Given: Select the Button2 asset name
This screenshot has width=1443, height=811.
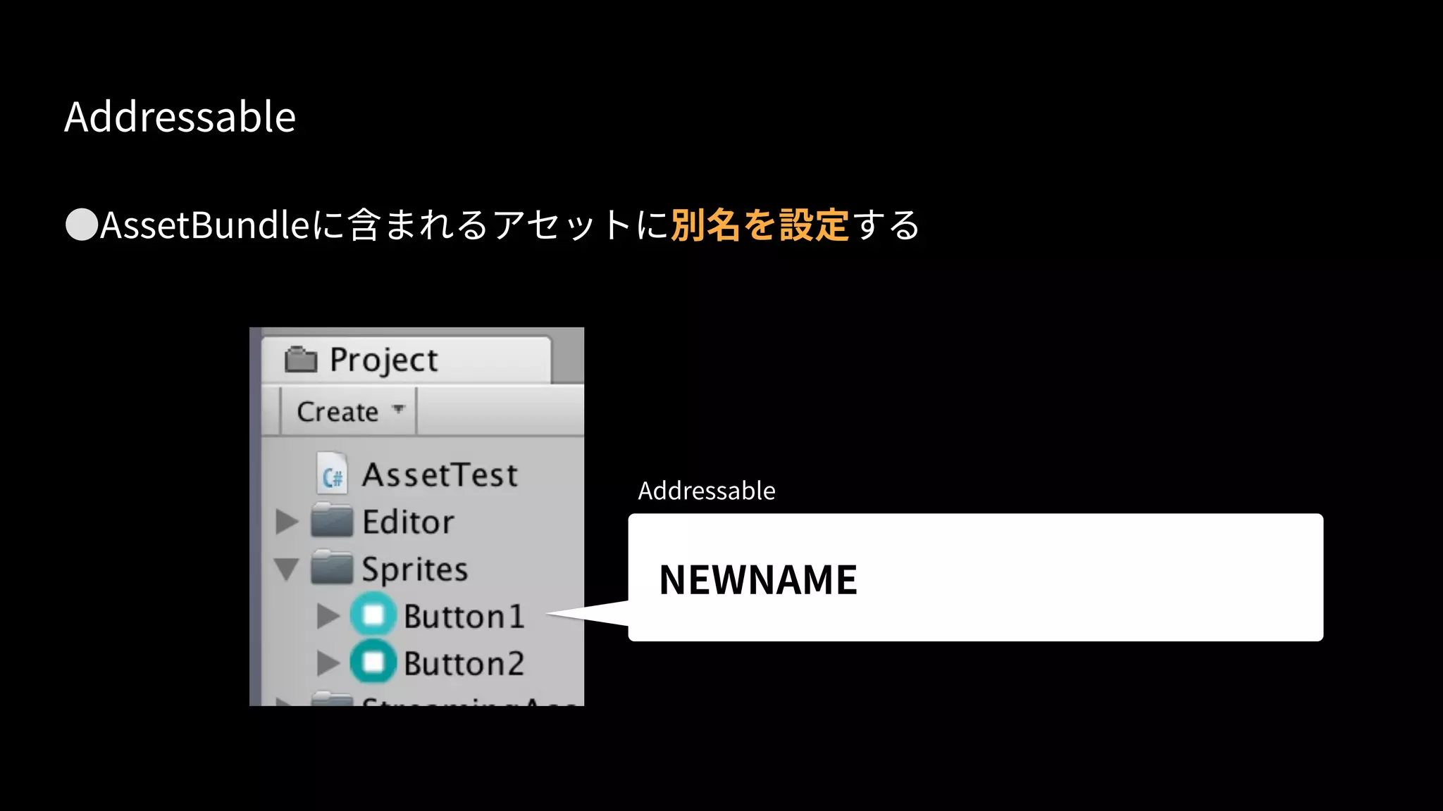Looking at the screenshot, I should click(464, 664).
